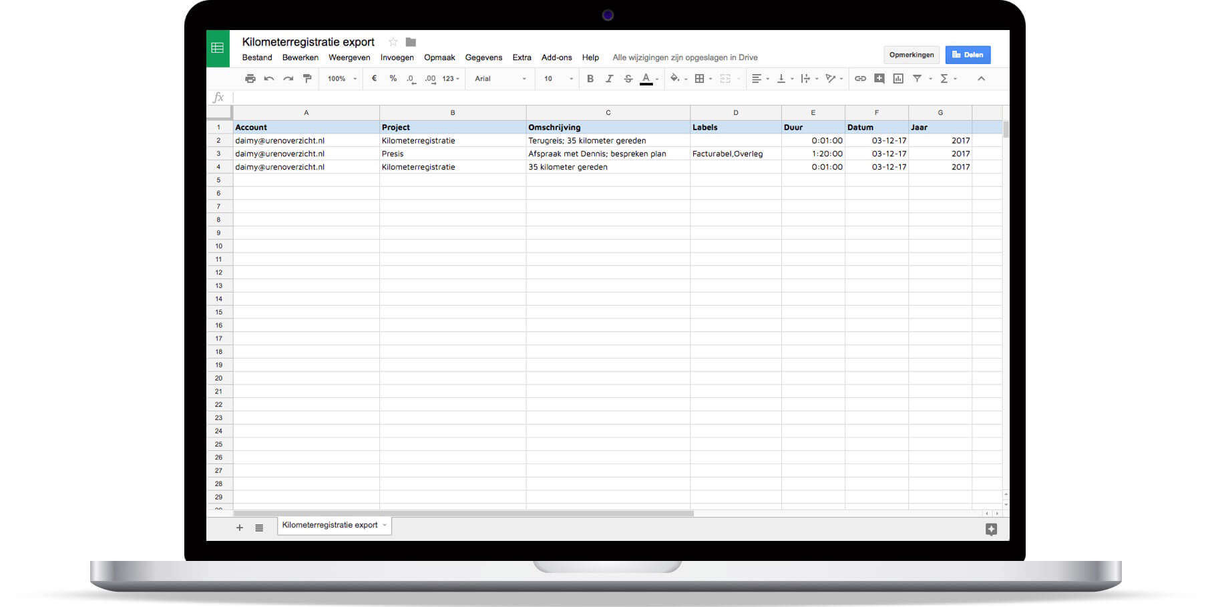Hide the menus with chevron up
Viewport: 1212px width, 607px height.
pyautogui.click(x=981, y=79)
